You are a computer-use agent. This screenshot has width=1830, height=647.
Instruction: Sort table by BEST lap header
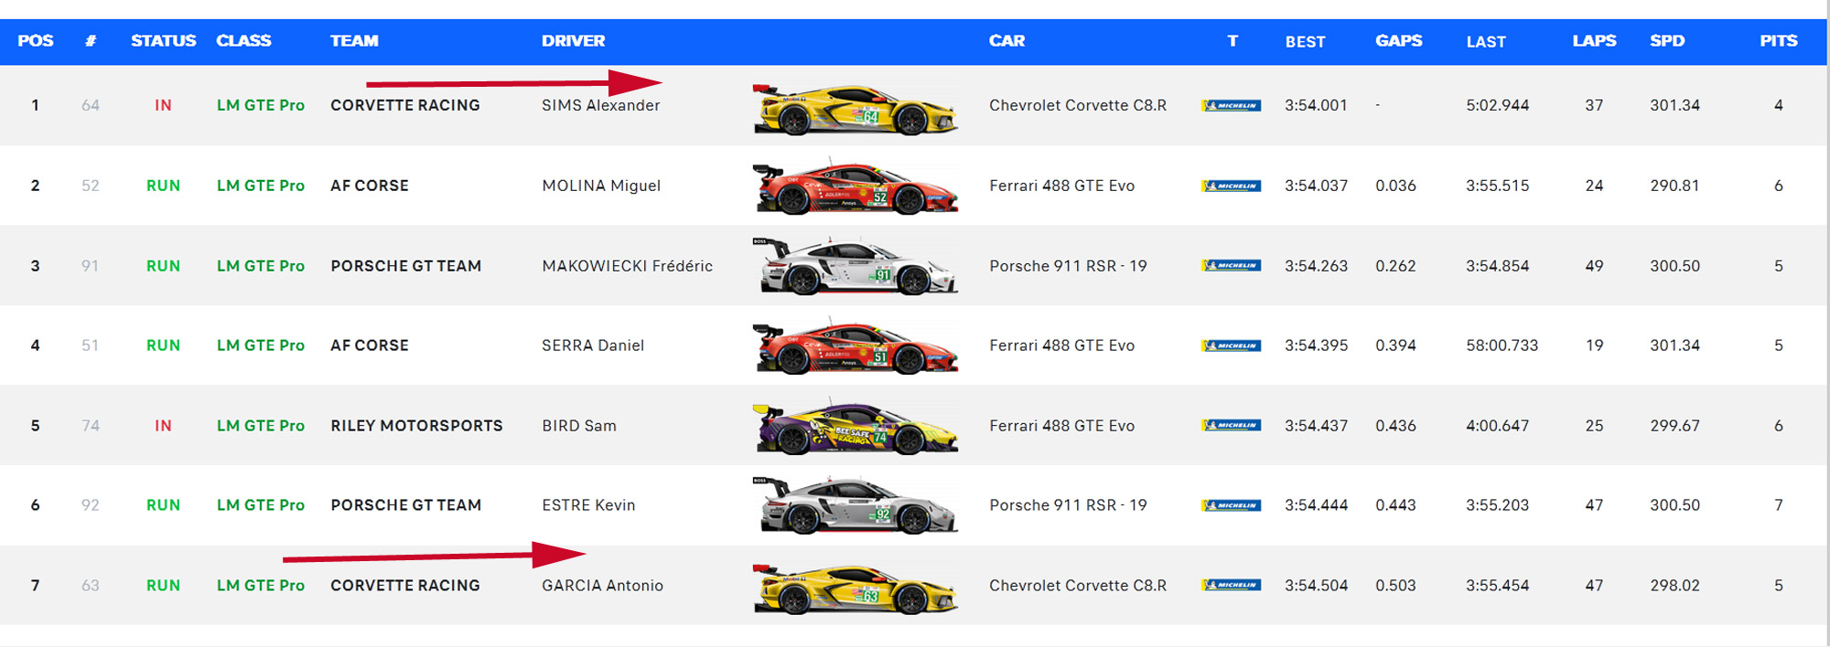click(x=1305, y=42)
